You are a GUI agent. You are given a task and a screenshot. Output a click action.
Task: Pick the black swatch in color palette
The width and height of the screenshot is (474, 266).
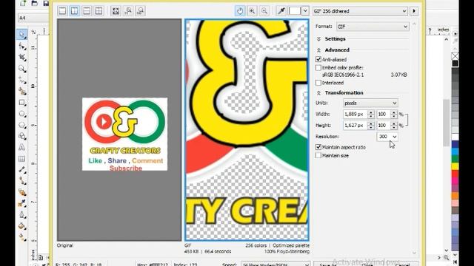pyautogui.click(x=455, y=64)
